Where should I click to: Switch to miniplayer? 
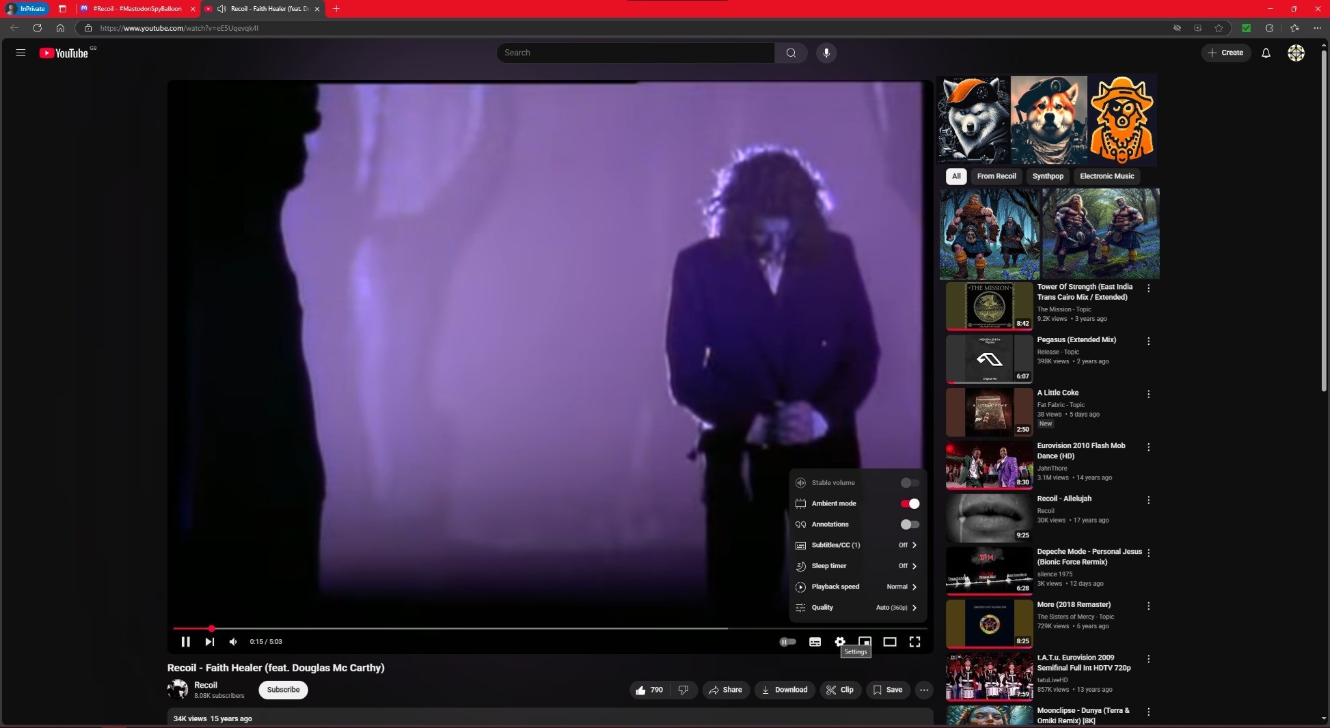pos(865,641)
